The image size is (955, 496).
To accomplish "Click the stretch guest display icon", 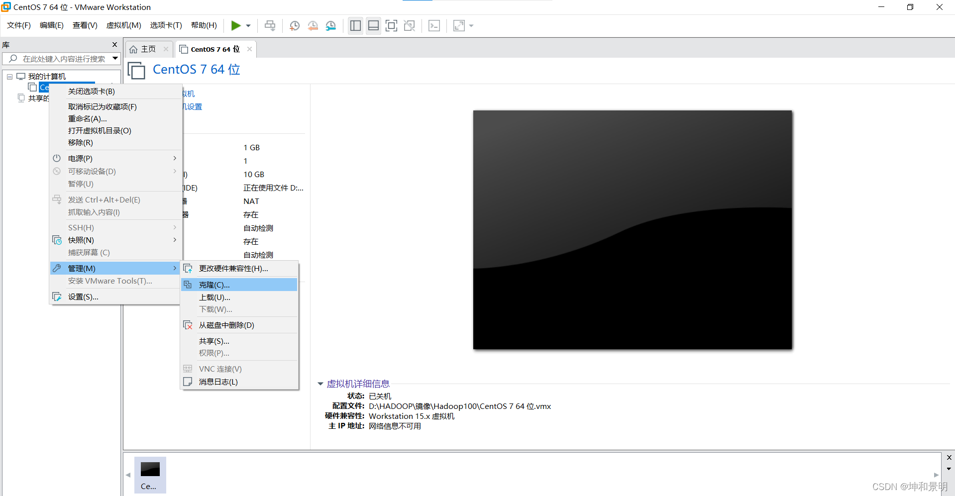I will (x=459, y=26).
